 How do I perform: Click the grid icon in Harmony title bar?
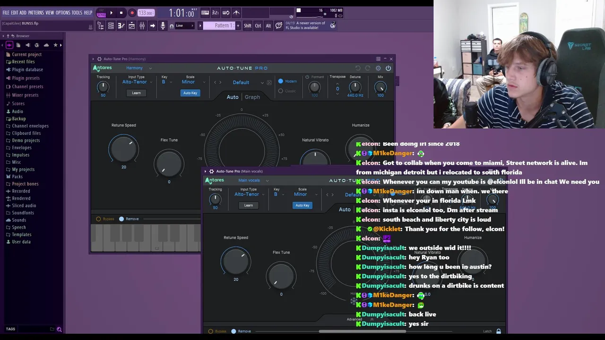(378, 59)
